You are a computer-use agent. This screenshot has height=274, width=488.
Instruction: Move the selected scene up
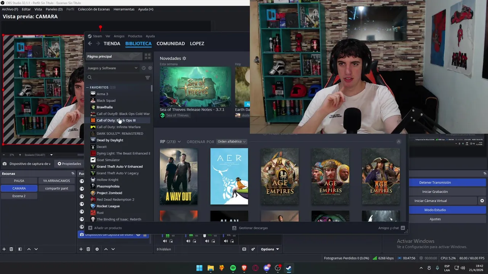[x=29, y=249]
